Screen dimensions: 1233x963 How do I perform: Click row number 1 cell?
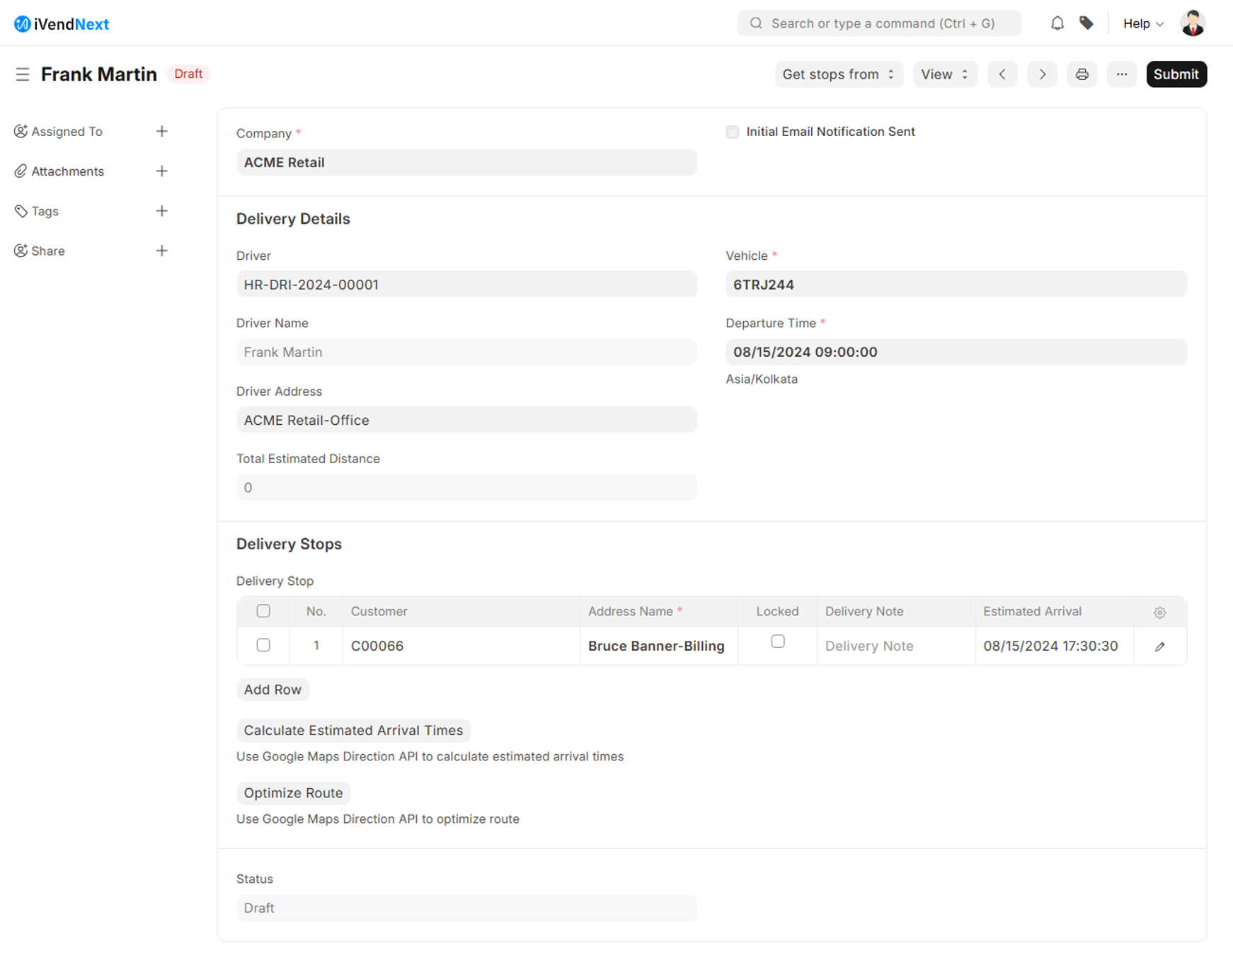pyautogui.click(x=316, y=646)
